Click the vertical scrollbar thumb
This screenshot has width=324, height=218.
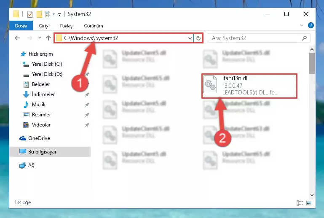312,63
